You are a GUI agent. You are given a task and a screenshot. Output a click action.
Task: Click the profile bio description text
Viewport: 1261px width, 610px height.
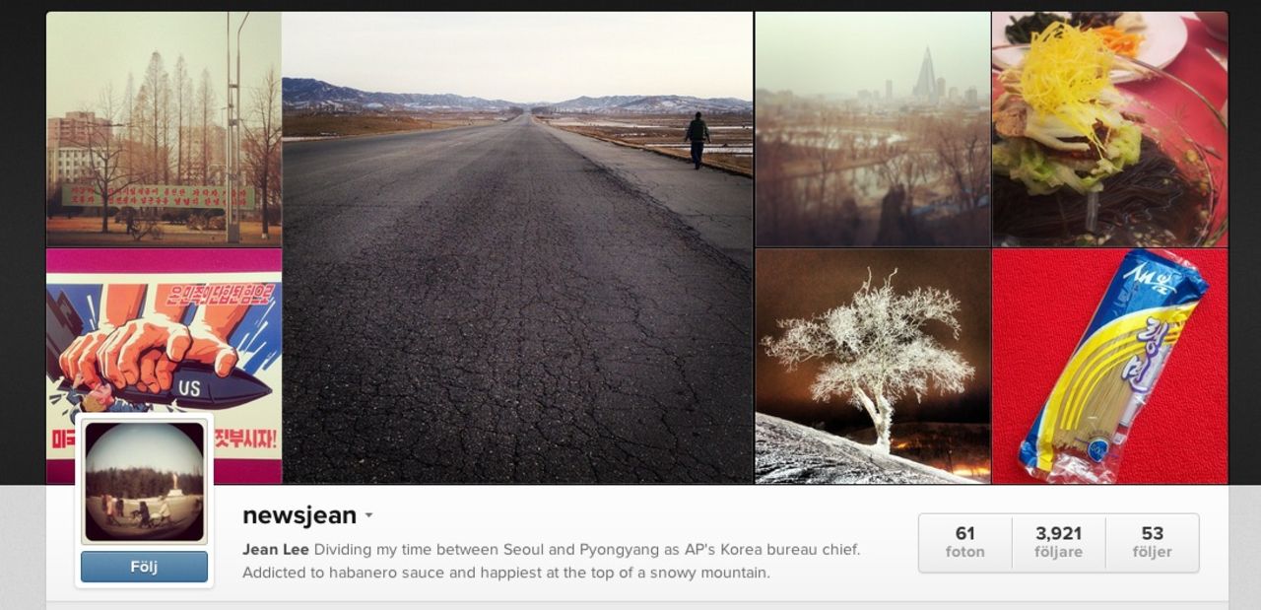click(x=552, y=561)
